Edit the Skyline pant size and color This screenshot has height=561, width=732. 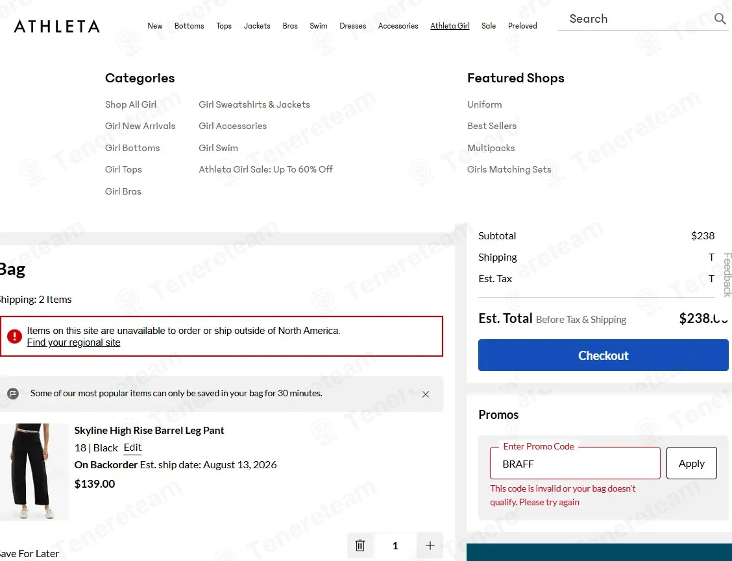pyautogui.click(x=132, y=448)
